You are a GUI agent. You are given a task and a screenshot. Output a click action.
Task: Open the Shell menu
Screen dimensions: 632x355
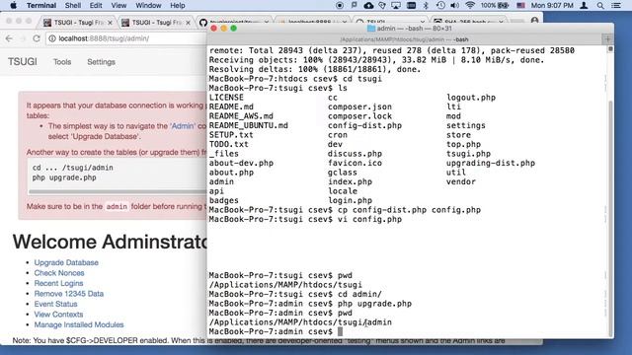73,5
